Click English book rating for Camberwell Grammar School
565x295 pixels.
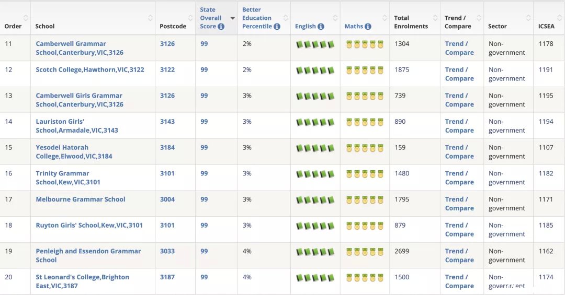point(315,44)
